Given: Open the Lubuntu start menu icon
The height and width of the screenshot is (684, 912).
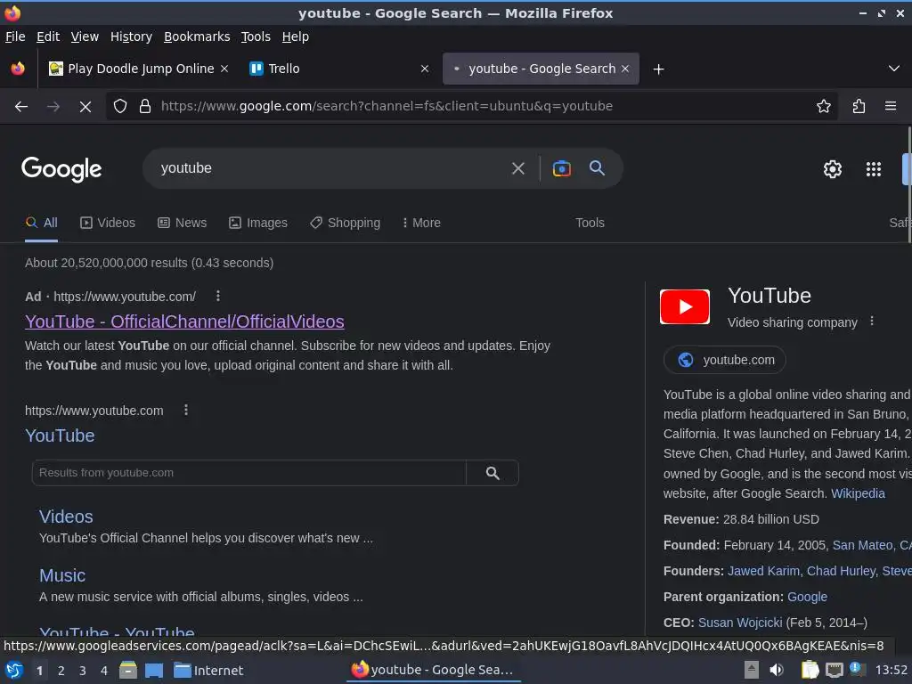Looking at the screenshot, I should [14, 671].
